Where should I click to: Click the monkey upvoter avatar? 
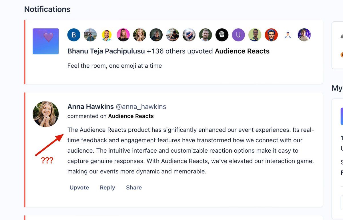[x=156, y=35]
